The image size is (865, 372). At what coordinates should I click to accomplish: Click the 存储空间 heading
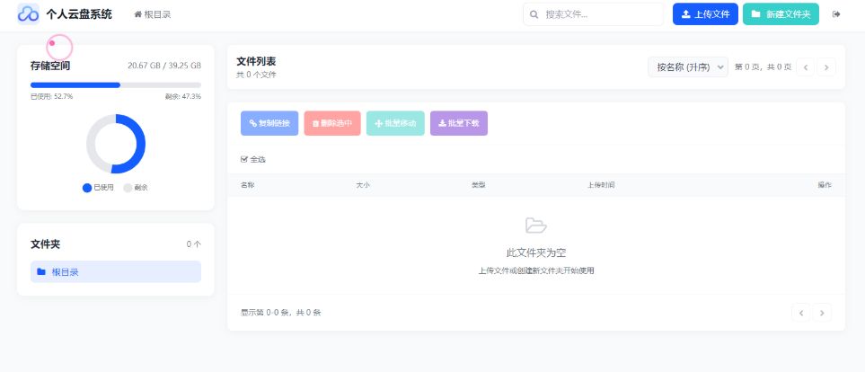pyautogui.click(x=50, y=65)
